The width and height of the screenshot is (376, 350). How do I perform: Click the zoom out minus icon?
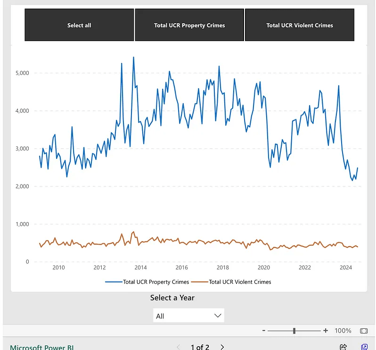[264, 331]
